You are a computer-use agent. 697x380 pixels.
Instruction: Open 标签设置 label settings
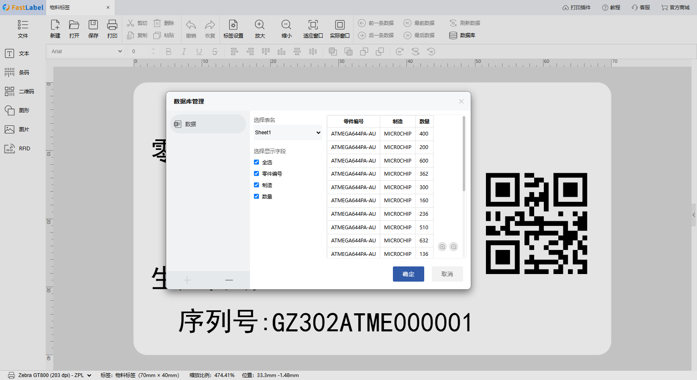[233, 29]
